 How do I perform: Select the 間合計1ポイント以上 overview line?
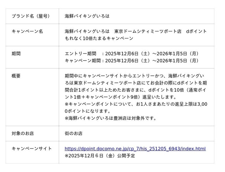tap(136, 90)
